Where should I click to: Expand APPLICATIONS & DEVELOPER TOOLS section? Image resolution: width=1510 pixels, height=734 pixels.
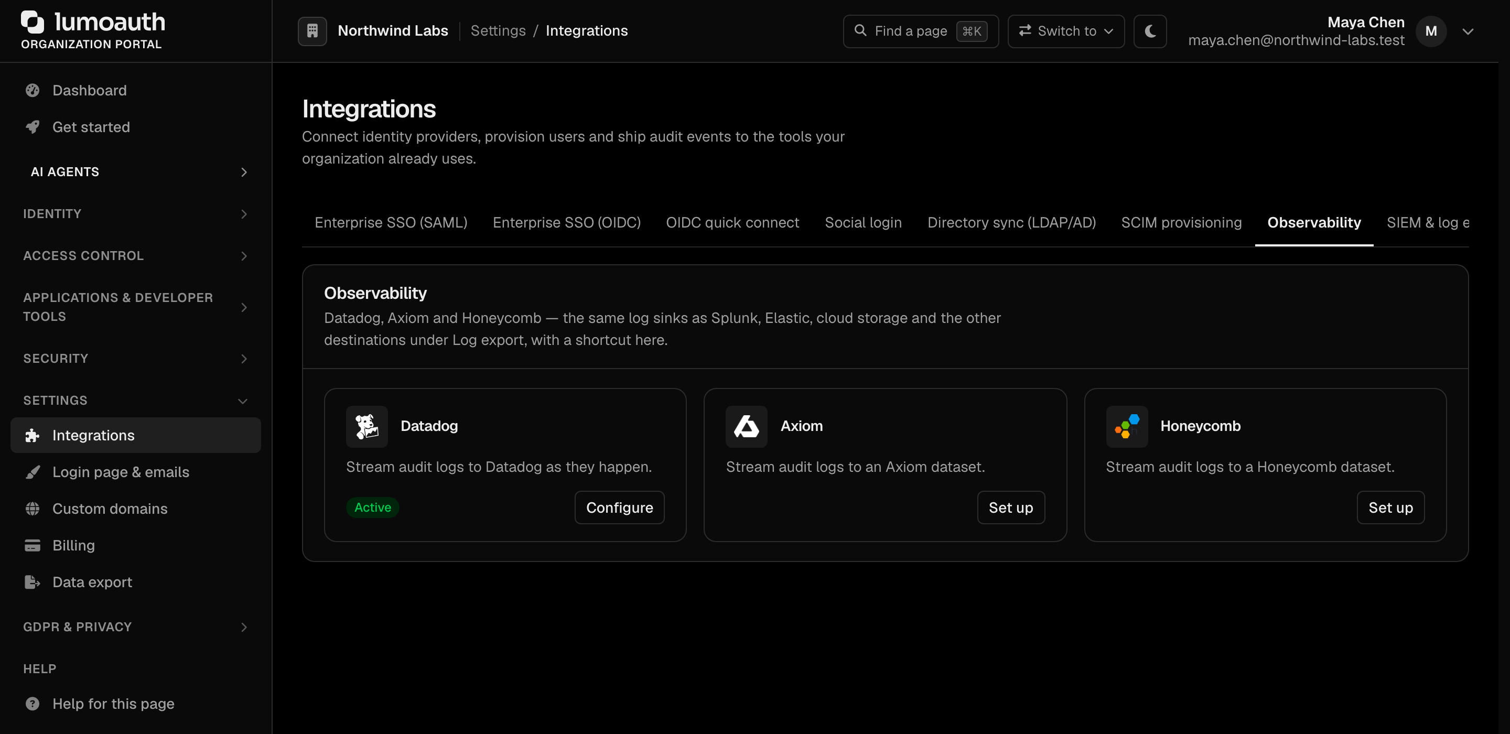[x=136, y=307]
